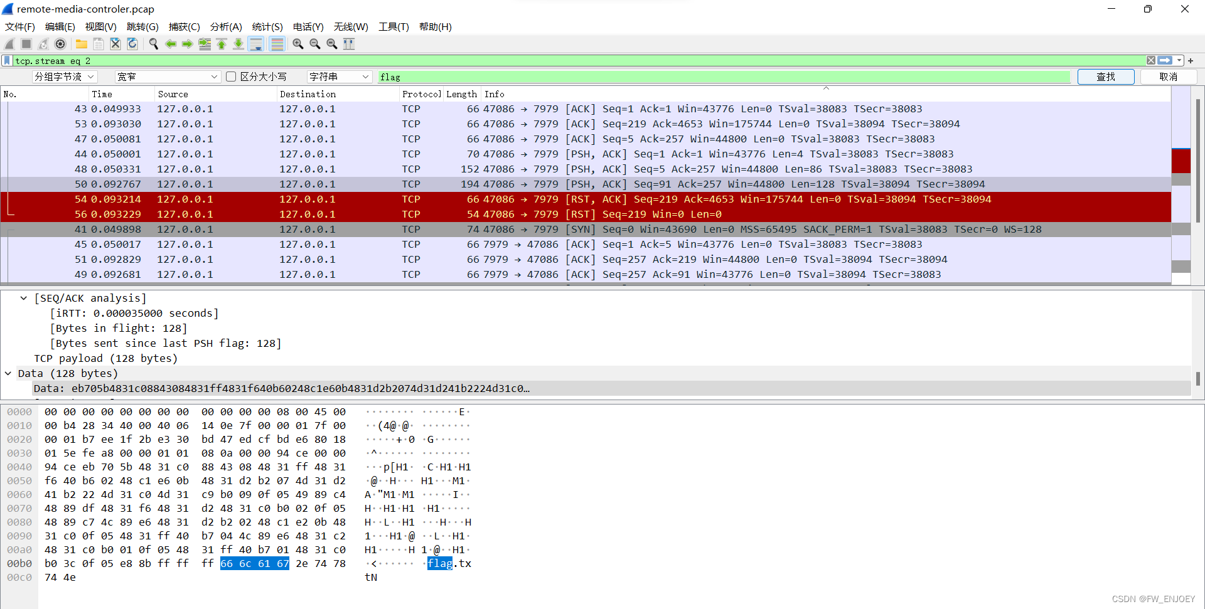Collapse the Data (128 bytes) tree node
The image size is (1205, 609).
(8, 374)
